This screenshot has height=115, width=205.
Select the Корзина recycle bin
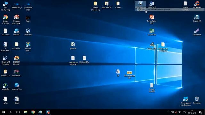(x=197, y=100)
